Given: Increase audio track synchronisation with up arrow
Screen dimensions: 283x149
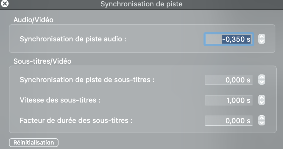Looking at the screenshot, I should click(261, 37).
